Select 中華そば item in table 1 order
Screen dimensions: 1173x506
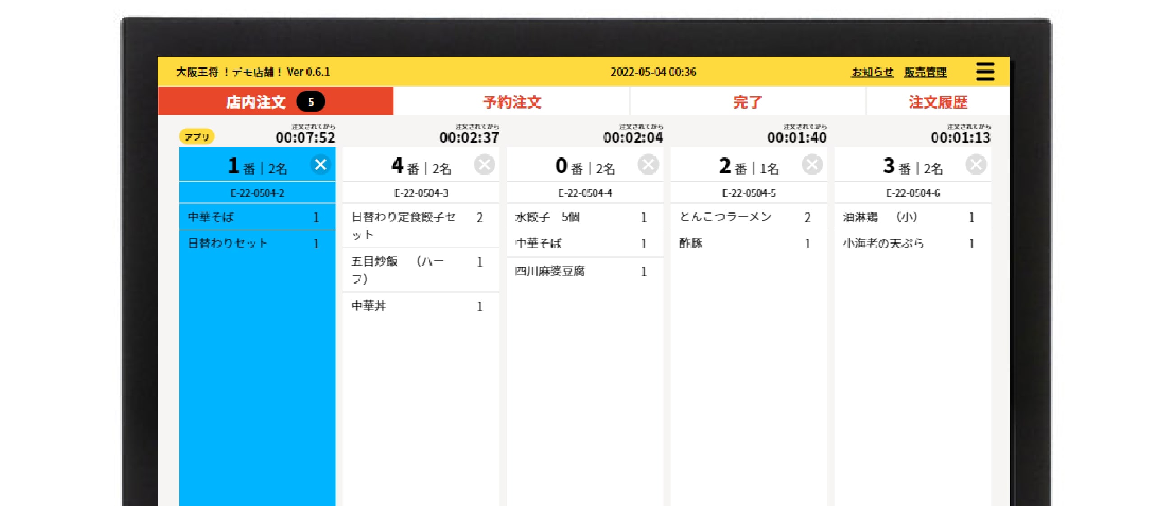[257, 217]
